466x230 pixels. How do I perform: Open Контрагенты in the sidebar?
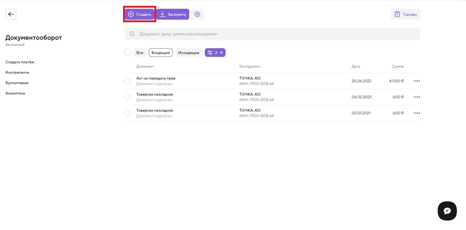17,72
